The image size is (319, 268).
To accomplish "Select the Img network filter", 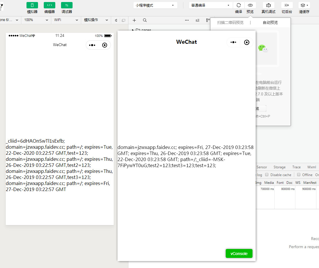I will click(258, 183).
